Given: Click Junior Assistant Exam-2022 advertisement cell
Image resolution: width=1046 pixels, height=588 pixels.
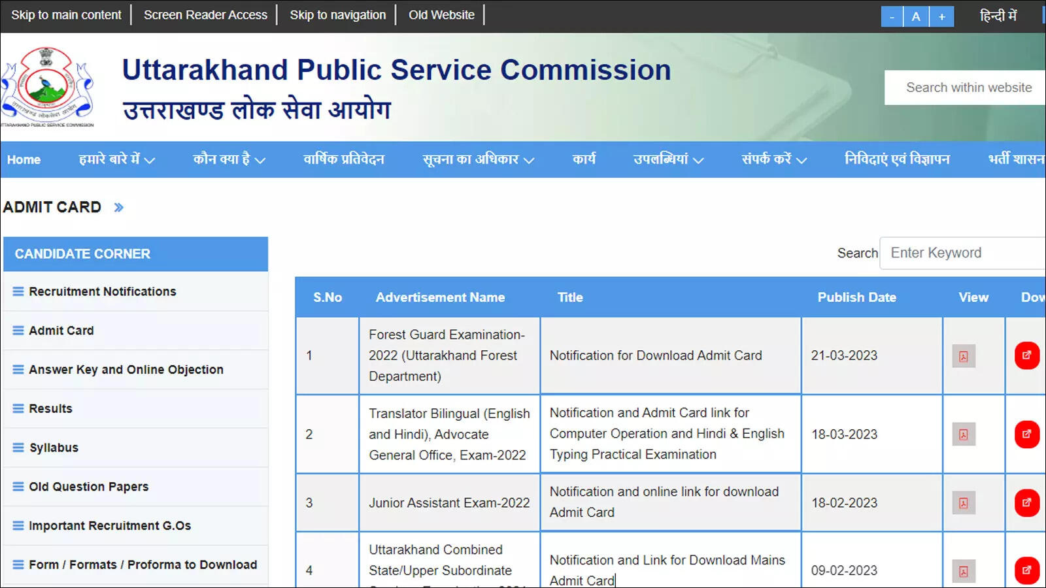Looking at the screenshot, I should [x=449, y=503].
